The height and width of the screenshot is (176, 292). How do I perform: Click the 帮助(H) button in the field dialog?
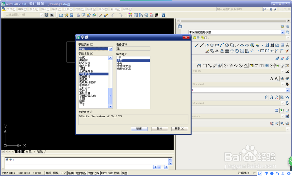point(180,129)
